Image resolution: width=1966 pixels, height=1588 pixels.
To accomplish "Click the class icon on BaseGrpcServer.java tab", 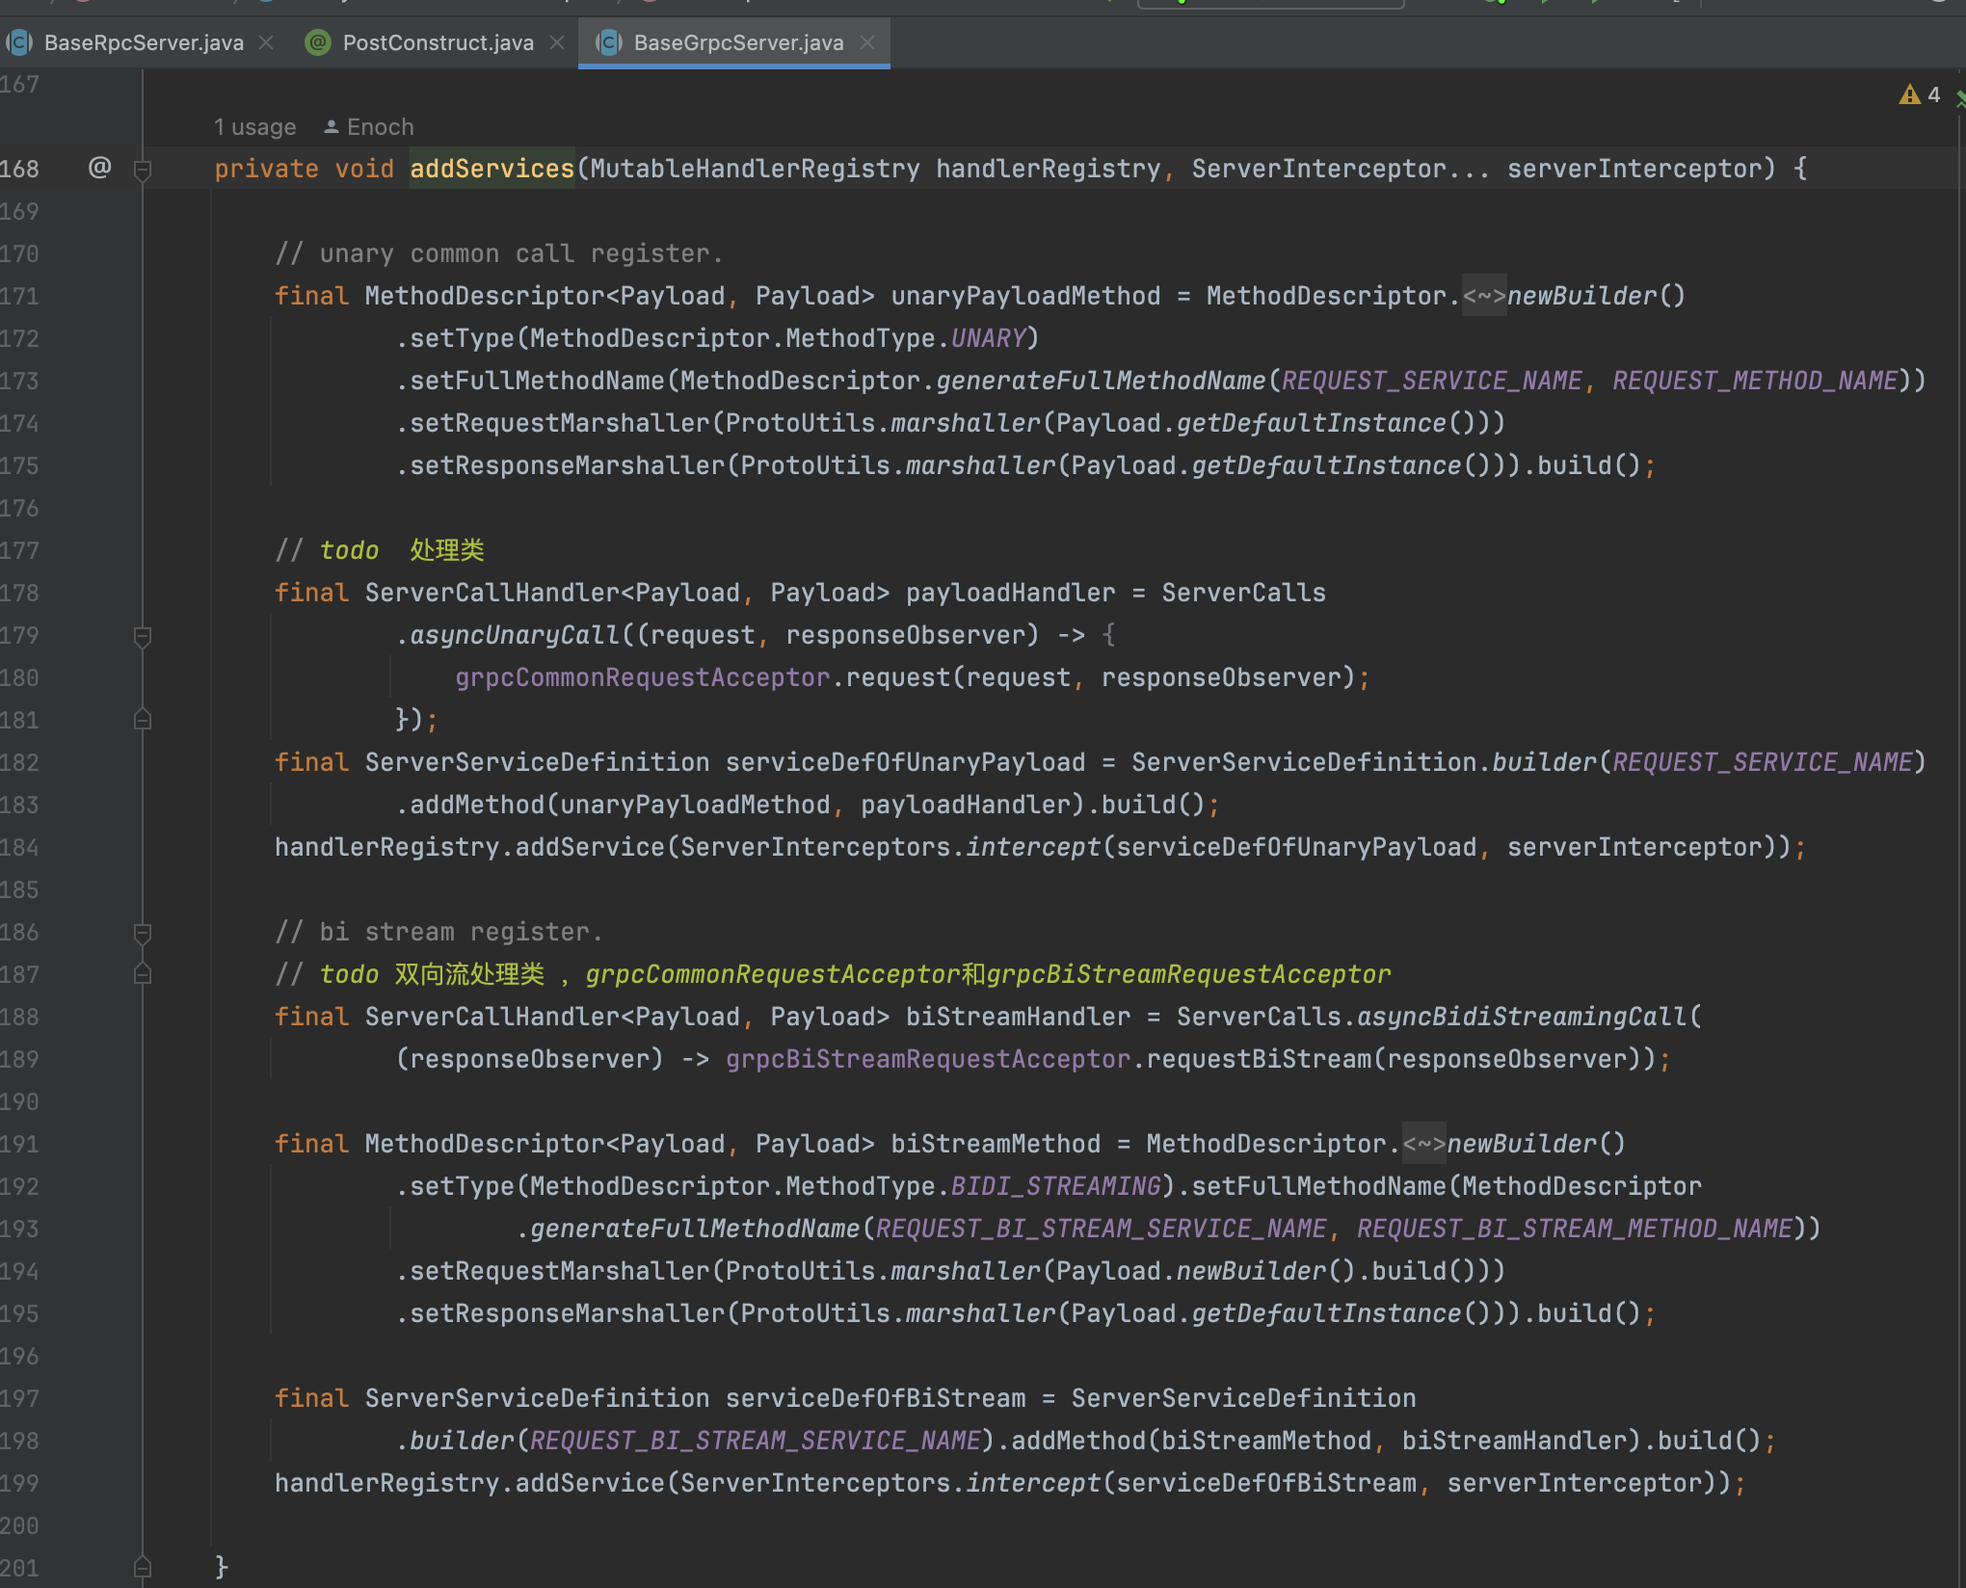I will point(609,42).
